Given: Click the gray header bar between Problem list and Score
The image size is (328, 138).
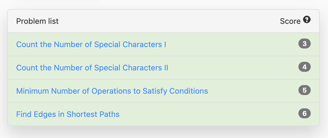Looking at the screenshot, I should [x=170, y=21].
